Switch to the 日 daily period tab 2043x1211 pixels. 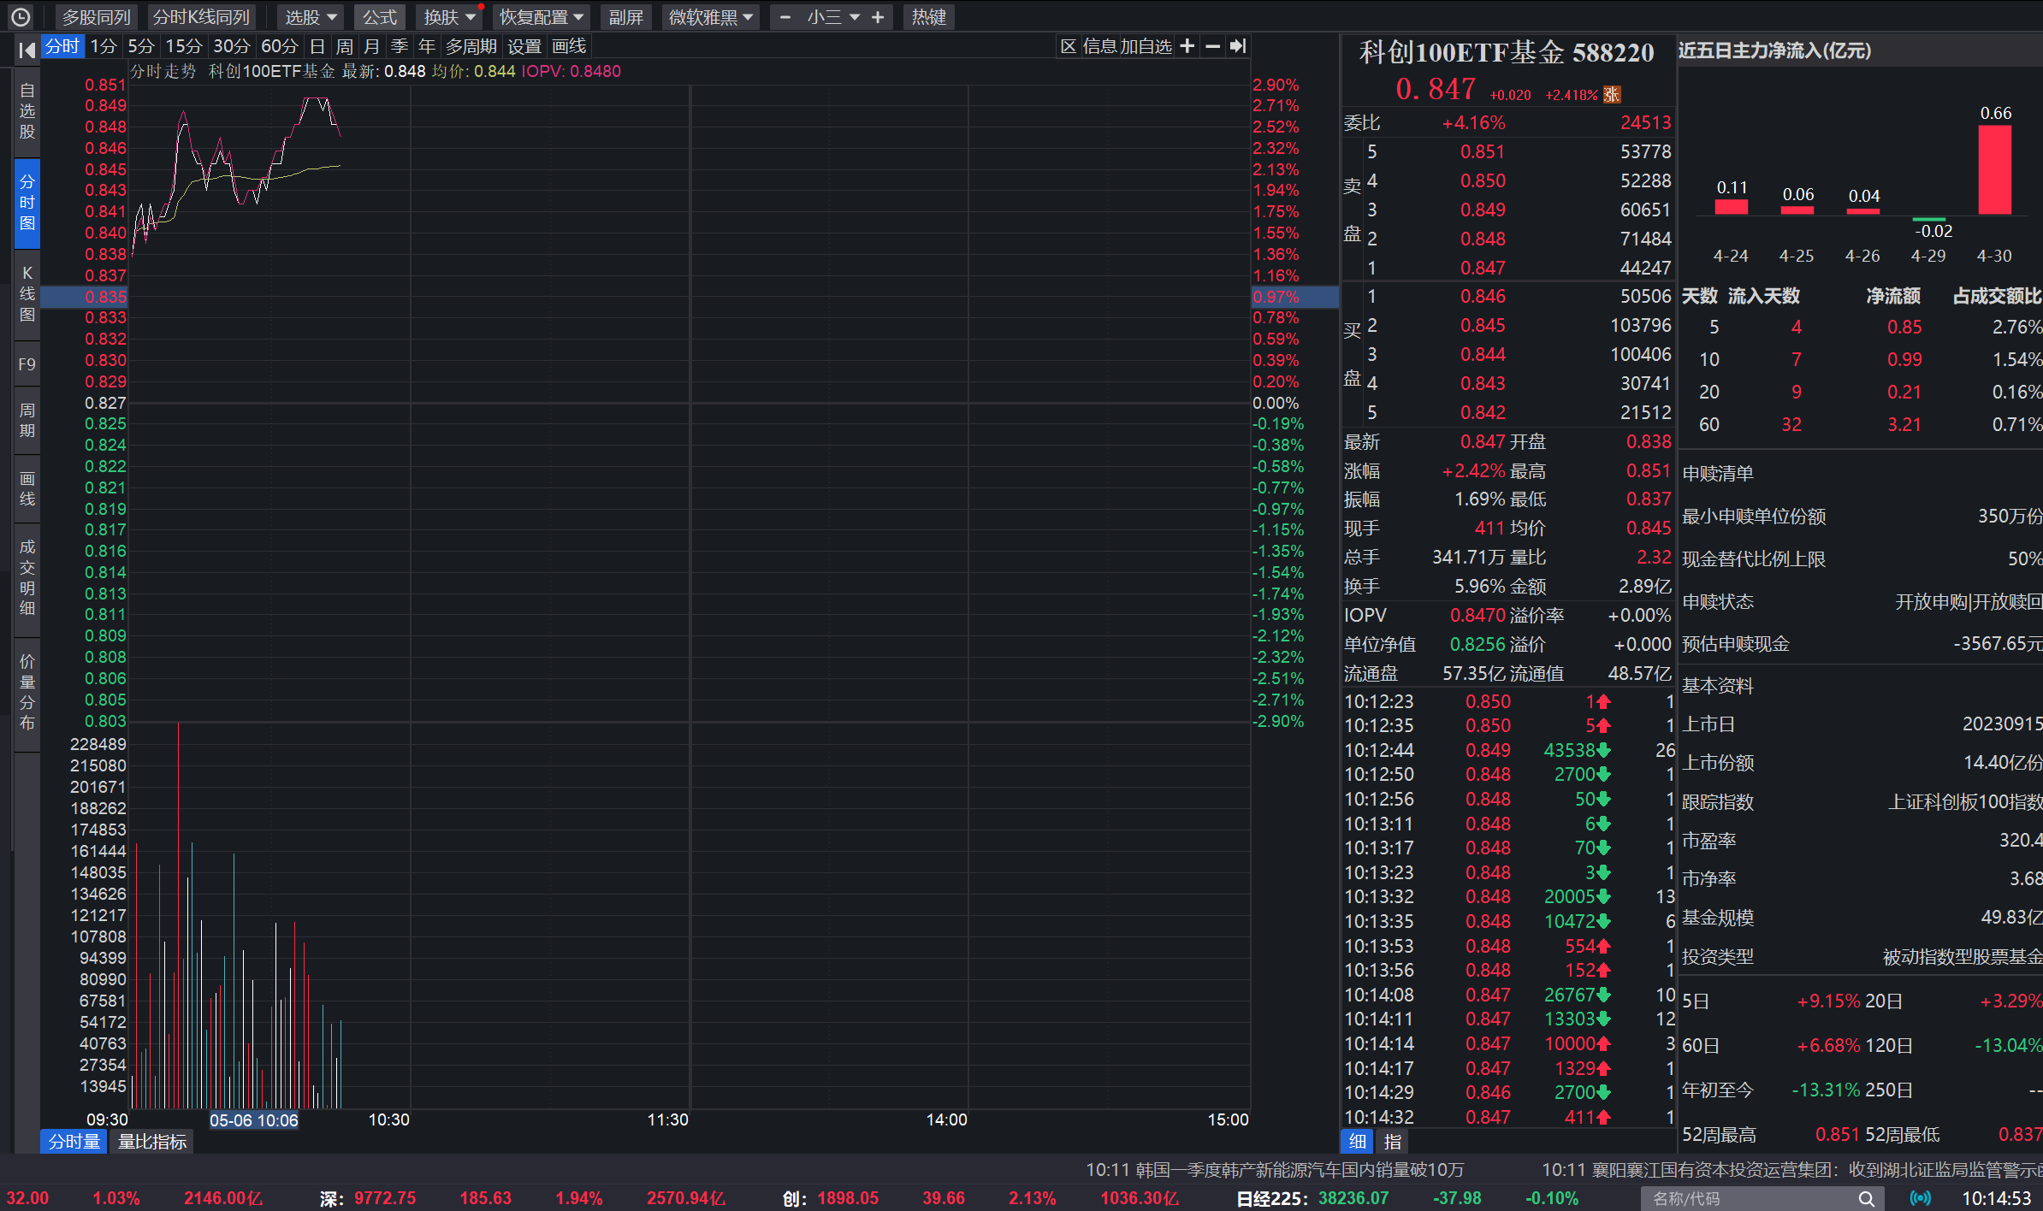[317, 46]
